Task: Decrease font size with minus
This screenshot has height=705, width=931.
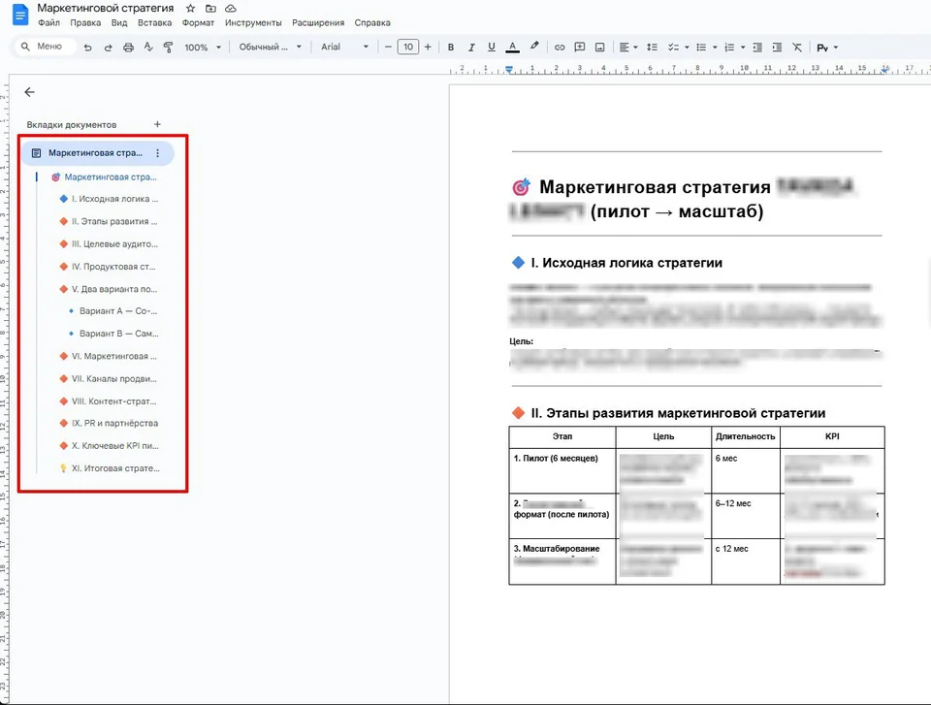Action: click(388, 47)
